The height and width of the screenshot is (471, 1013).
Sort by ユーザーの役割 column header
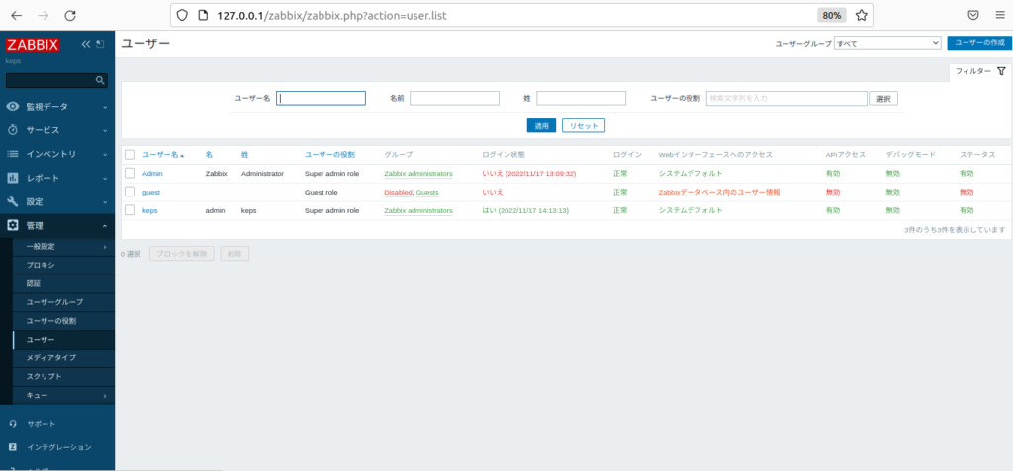click(x=329, y=155)
